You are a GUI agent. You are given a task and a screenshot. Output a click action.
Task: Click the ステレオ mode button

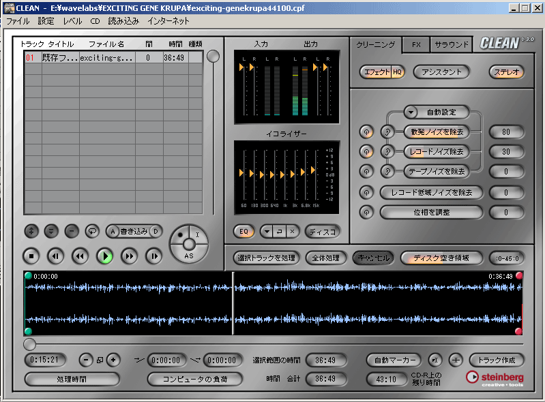coord(506,72)
